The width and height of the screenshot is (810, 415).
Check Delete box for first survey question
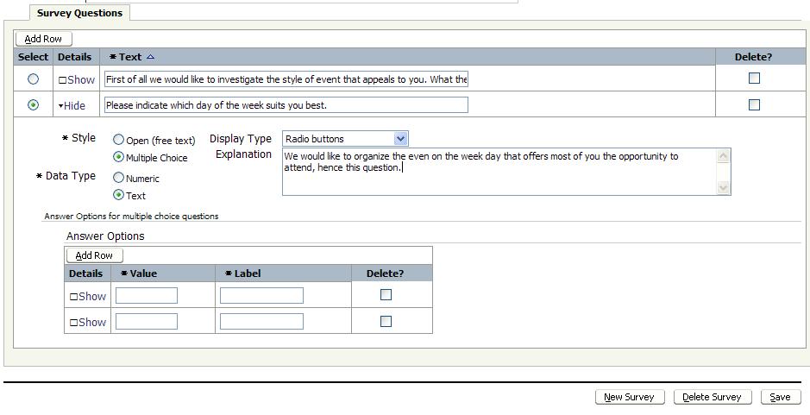coord(754,78)
